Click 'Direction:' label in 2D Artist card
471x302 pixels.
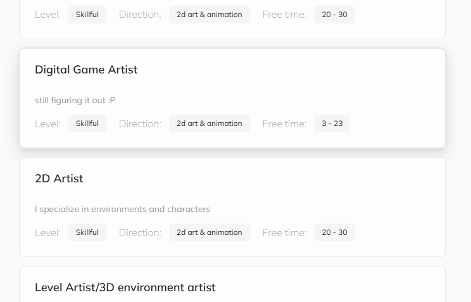(x=140, y=233)
